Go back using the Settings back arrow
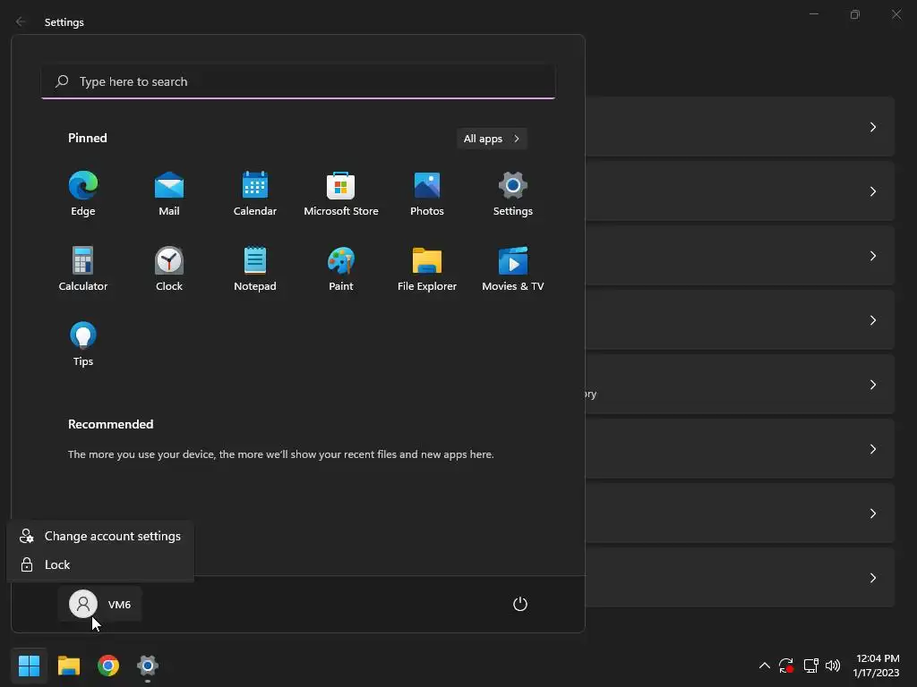The height and width of the screenshot is (687, 917). click(21, 21)
